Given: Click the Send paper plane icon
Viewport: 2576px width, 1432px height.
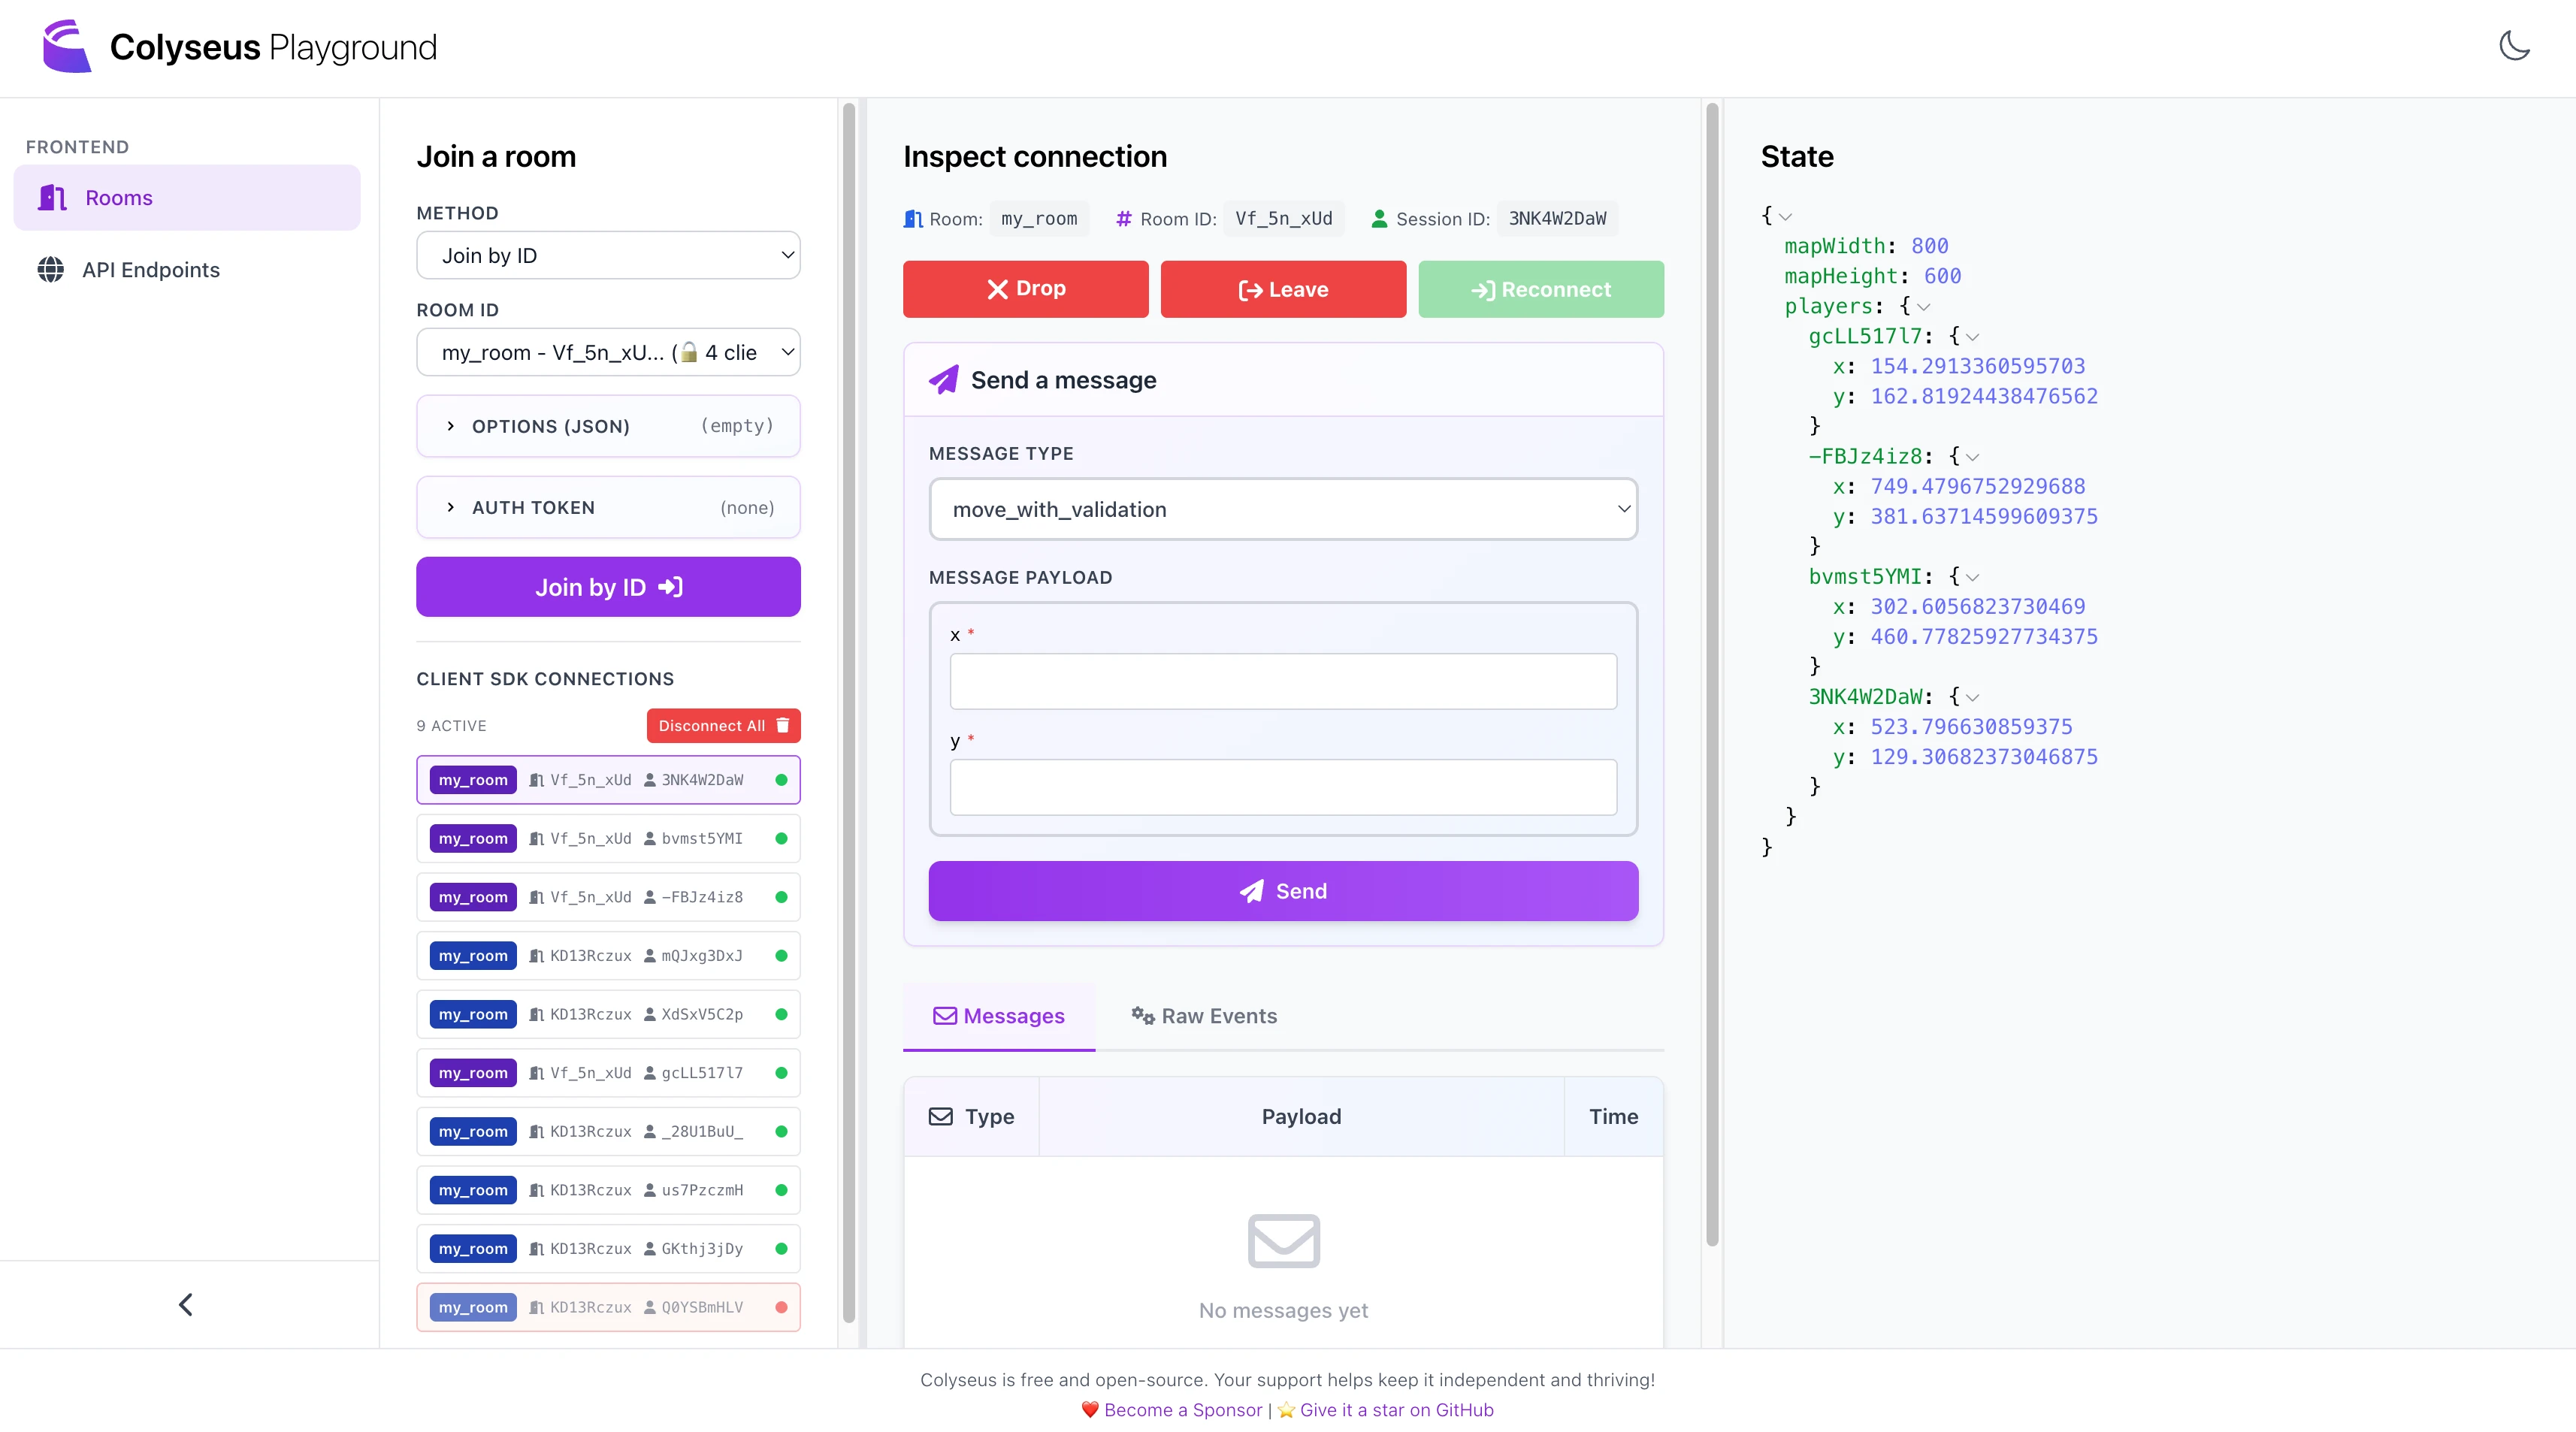Looking at the screenshot, I should [1252, 890].
